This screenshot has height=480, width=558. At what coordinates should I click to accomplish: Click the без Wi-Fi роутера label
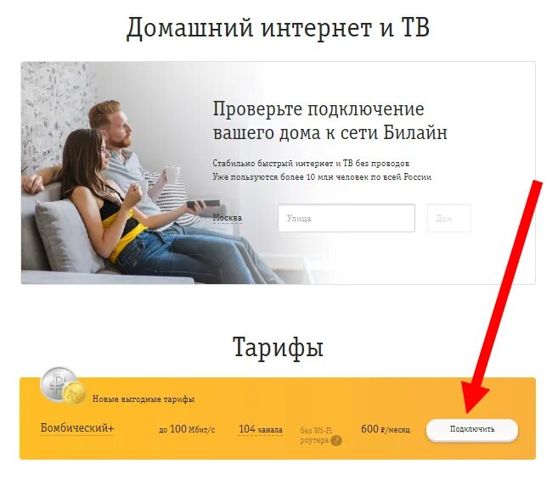[x=316, y=435]
